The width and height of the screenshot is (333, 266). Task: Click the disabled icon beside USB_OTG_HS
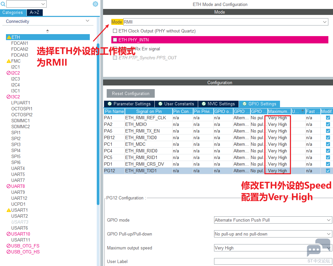[x=9, y=252]
